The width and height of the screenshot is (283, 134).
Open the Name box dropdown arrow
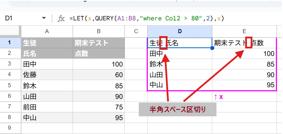44,18
